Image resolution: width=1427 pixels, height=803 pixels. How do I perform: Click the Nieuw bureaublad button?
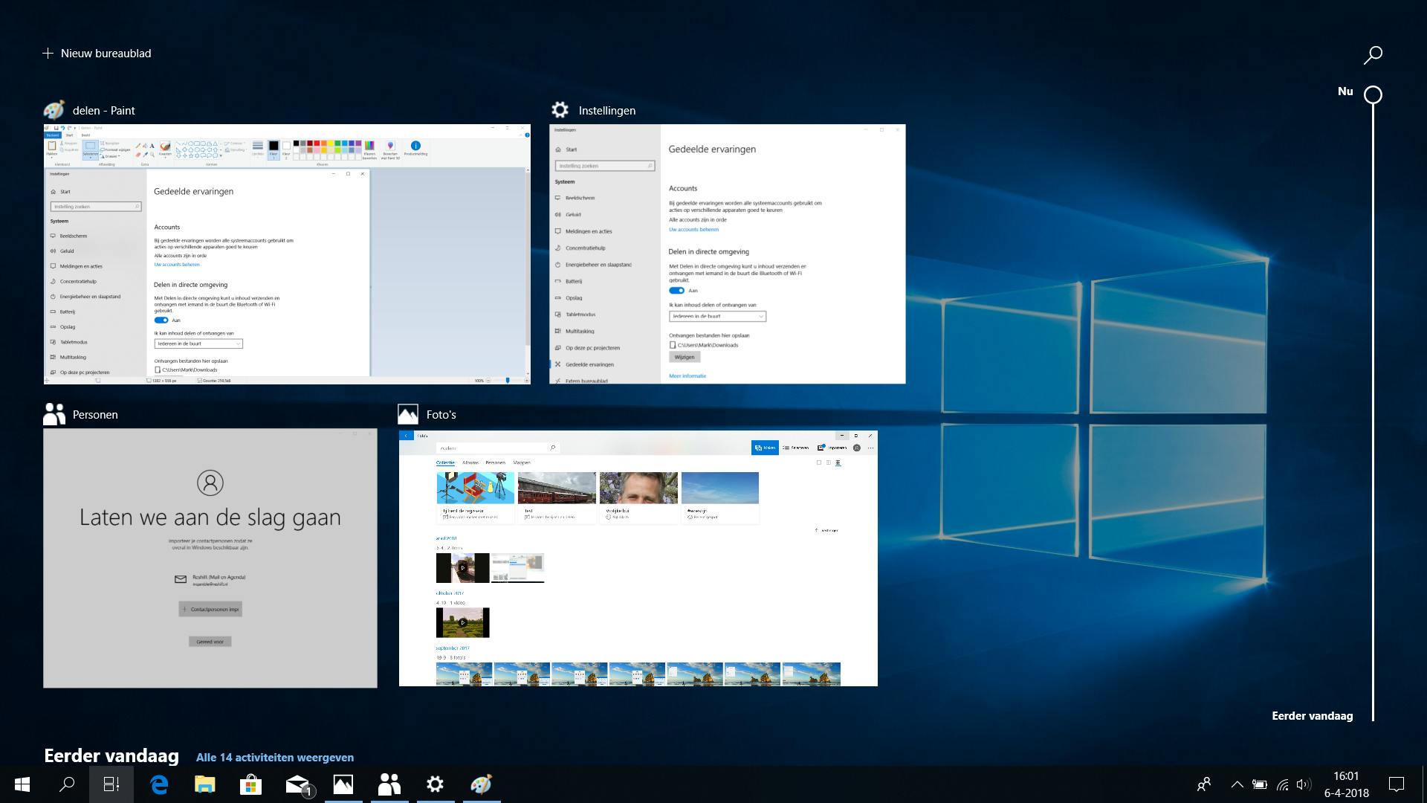point(97,54)
